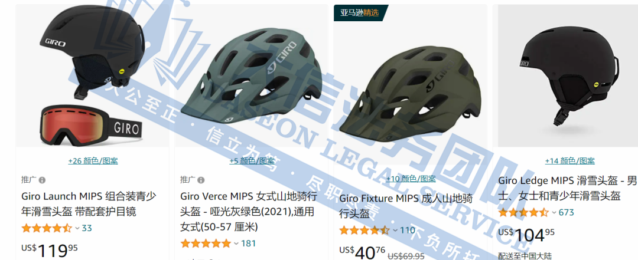This screenshot has width=638, height=260.
Task: View the 673 reviews count link
Action: [x=566, y=212]
